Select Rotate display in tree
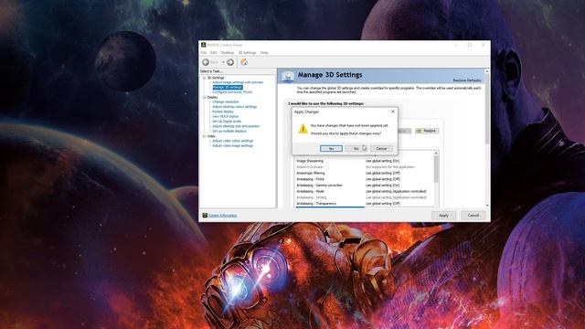This screenshot has width=585, height=329. click(223, 111)
